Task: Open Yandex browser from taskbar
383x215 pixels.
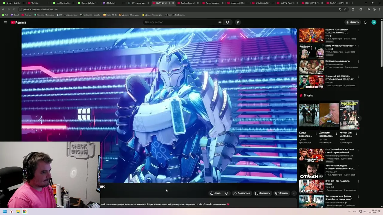Action: [x=11, y=212]
